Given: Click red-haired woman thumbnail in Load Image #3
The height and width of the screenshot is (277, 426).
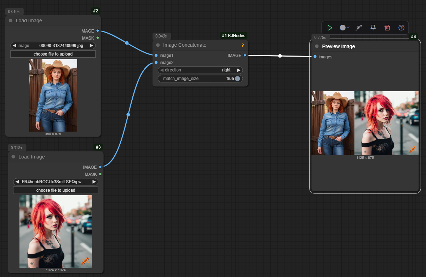Looking at the screenshot, I should coord(56,231).
